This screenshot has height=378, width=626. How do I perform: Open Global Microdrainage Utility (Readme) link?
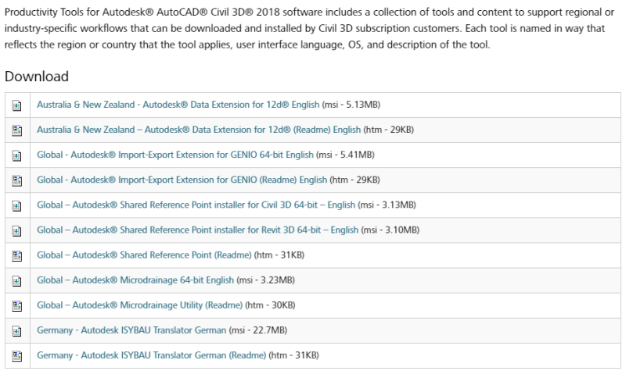point(140,305)
